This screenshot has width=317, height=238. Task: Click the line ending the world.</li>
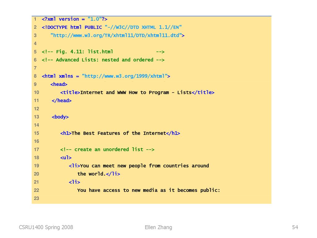coord(99,174)
